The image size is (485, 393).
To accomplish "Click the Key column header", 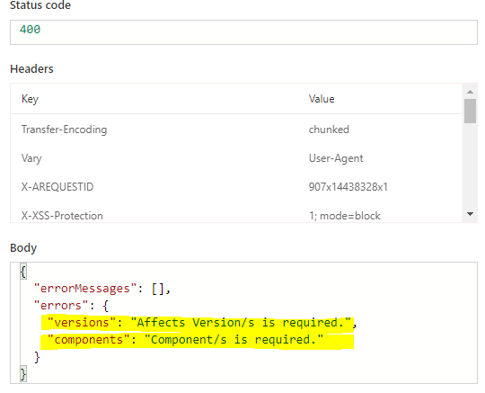I will click(x=30, y=99).
